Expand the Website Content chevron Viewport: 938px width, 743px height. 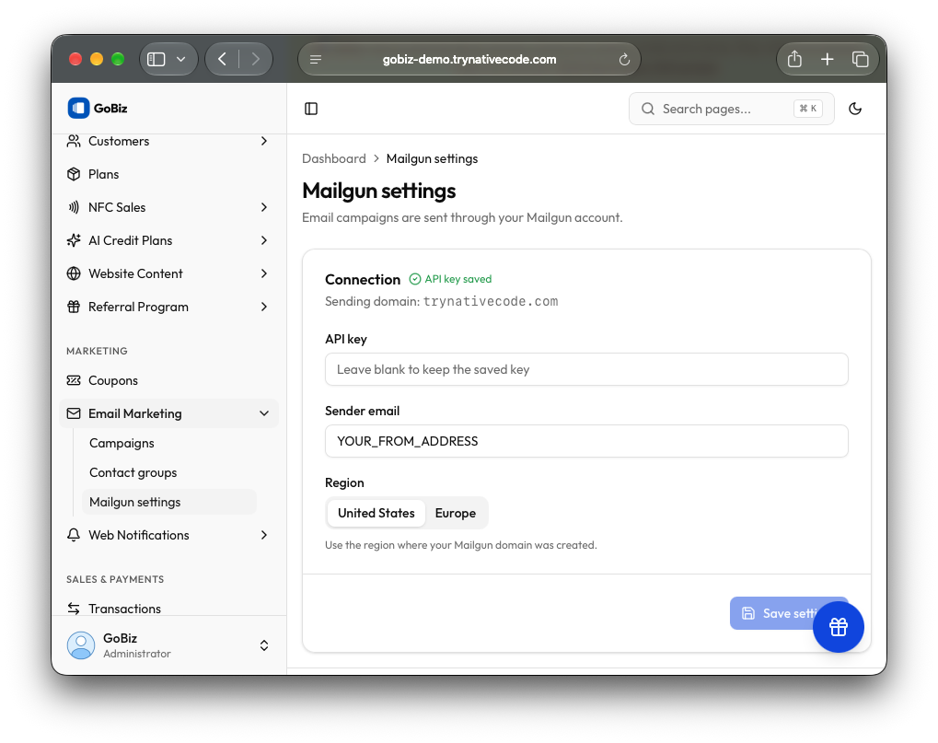click(264, 273)
